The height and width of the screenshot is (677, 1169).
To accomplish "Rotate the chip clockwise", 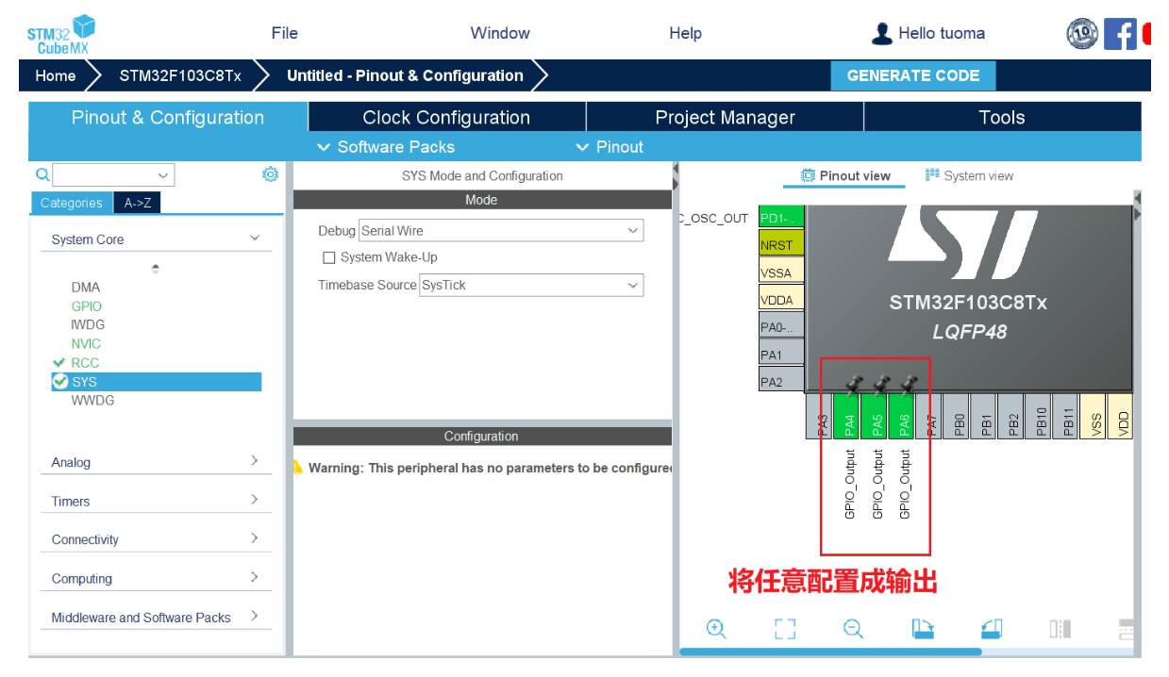I will tap(923, 629).
